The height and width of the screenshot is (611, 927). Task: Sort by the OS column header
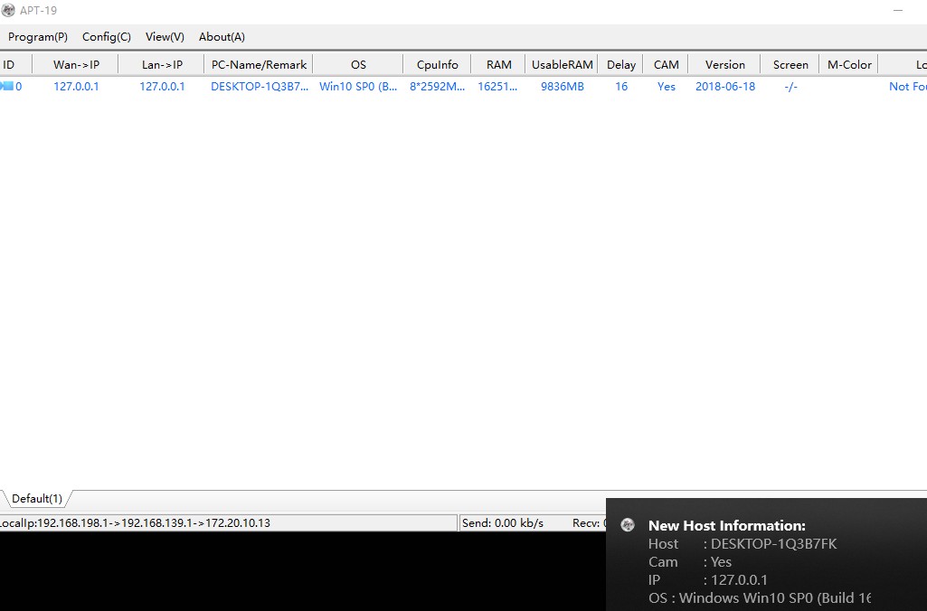358,64
